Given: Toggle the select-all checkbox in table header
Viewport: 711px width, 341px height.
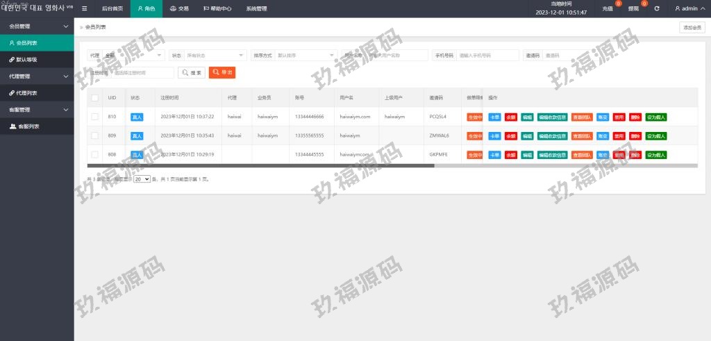Looking at the screenshot, I should click(94, 98).
